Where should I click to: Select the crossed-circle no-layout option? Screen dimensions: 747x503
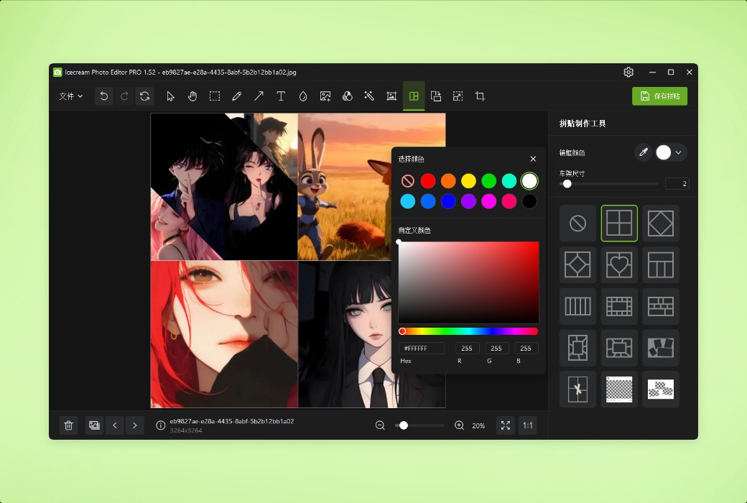(x=577, y=223)
